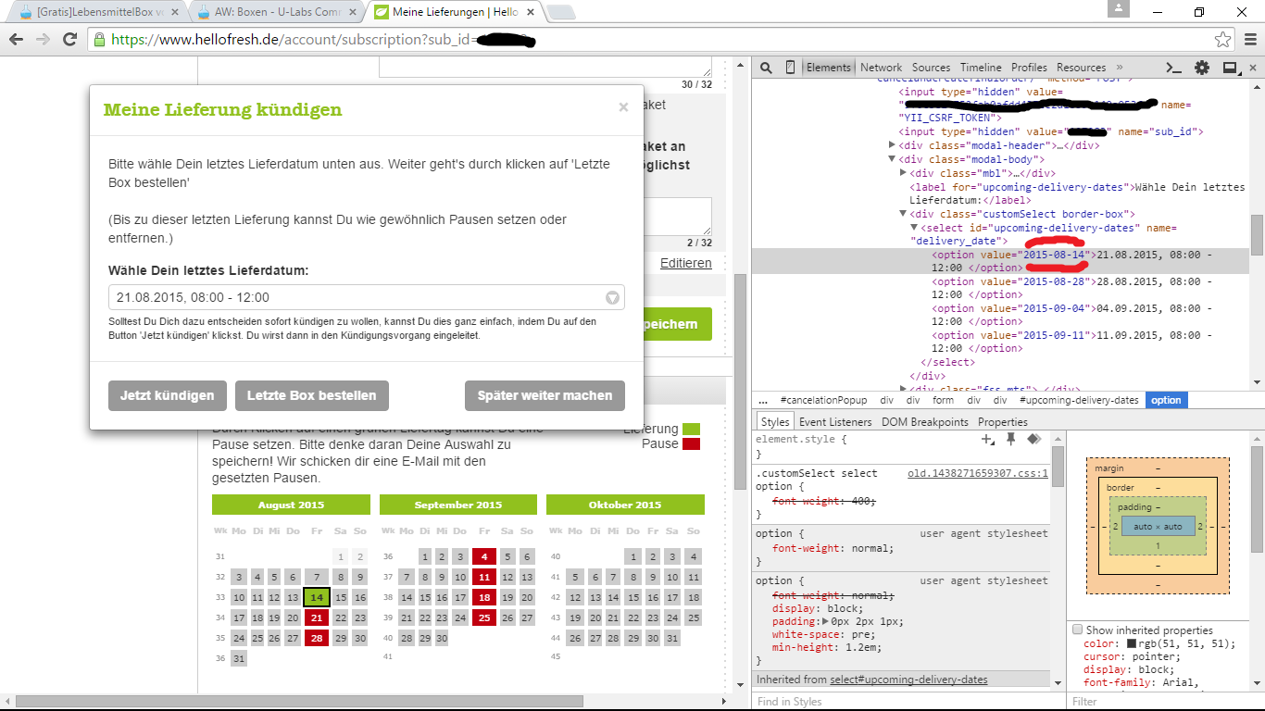Viewport: 1265px width, 711px height.
Task: Click the Später weiter machen button
Action: point(545,395)
